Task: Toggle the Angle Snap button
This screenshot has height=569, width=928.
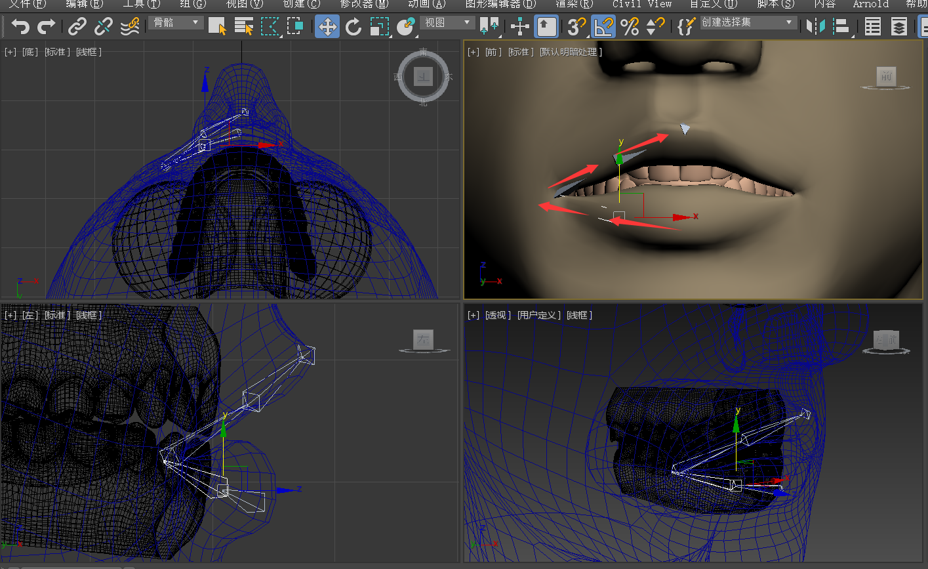Action: [x=603, y=27]
